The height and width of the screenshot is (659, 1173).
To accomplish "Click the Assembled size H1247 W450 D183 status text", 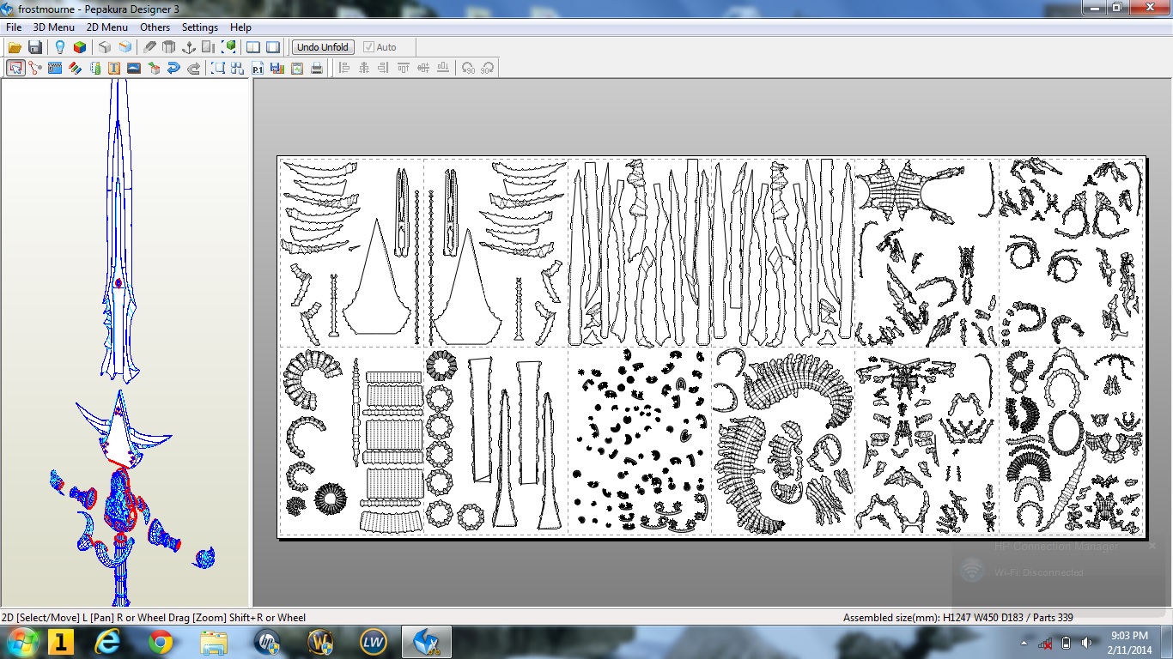I will click(957, 618).
